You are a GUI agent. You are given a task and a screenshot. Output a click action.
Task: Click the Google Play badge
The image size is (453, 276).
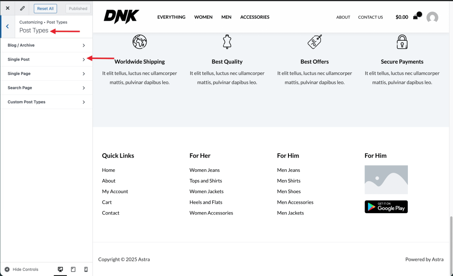[x=386, y=206]
